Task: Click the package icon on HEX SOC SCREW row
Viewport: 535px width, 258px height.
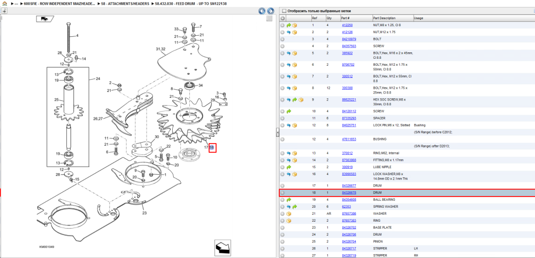Action: (x=301, y=100)
